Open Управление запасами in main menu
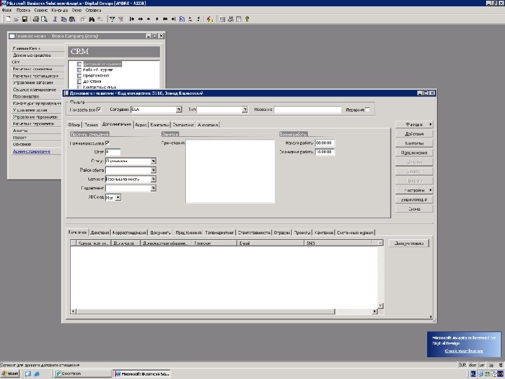The width and height of the screenshot is (505, 379). point(33,83)
